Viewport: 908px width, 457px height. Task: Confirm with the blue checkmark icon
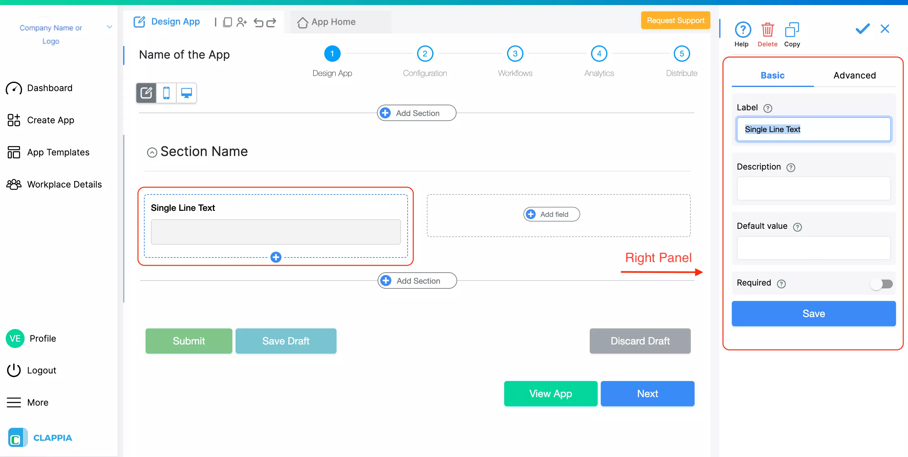point(862,28)
